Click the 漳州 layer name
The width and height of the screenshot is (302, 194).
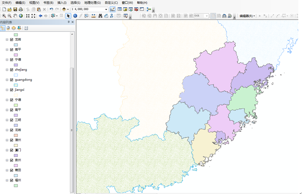click(x=18, y=140)
